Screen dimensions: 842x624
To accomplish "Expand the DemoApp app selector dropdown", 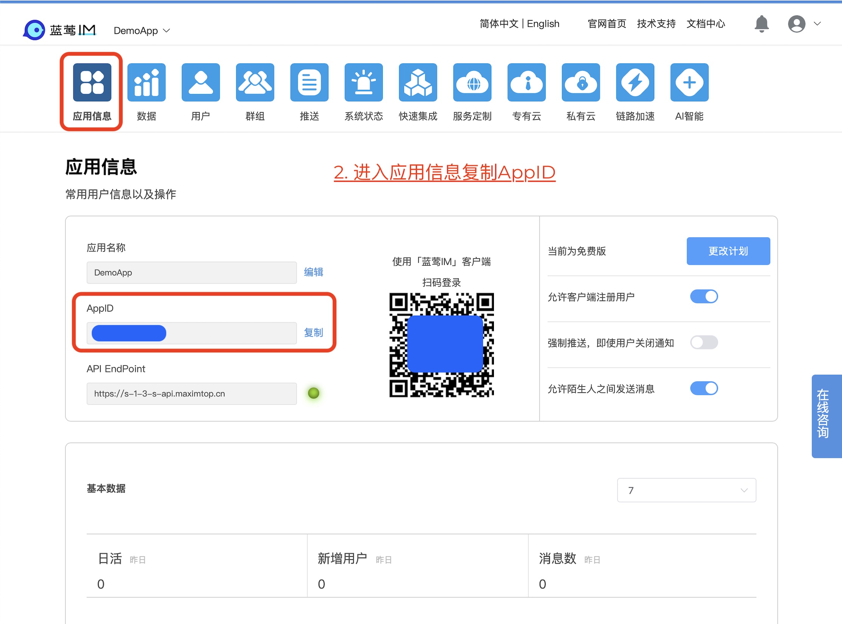I will pyautogui.click(x=142, y=31).
